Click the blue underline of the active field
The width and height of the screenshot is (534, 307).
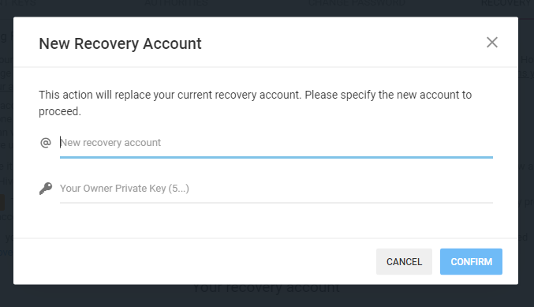click(x=276, y=157)
